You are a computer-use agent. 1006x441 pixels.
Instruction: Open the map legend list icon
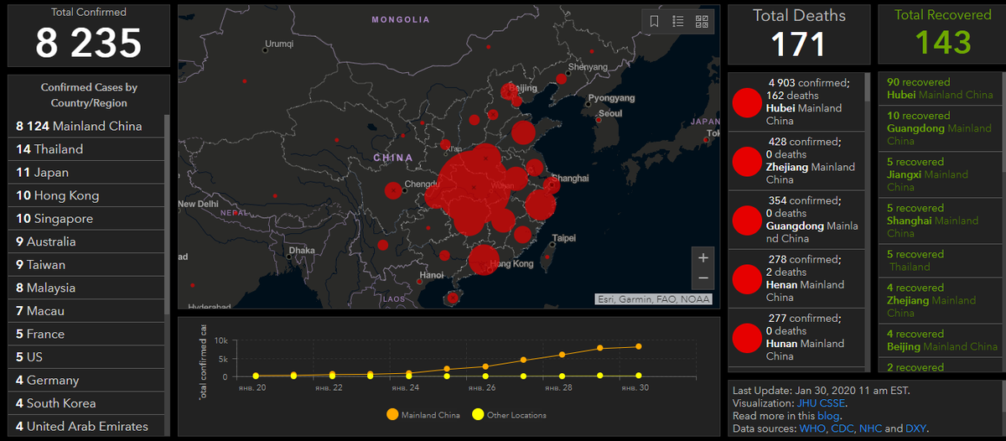[678, 22]
